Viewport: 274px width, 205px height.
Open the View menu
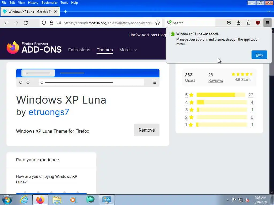pyautogui.click(x=21, y=3)
